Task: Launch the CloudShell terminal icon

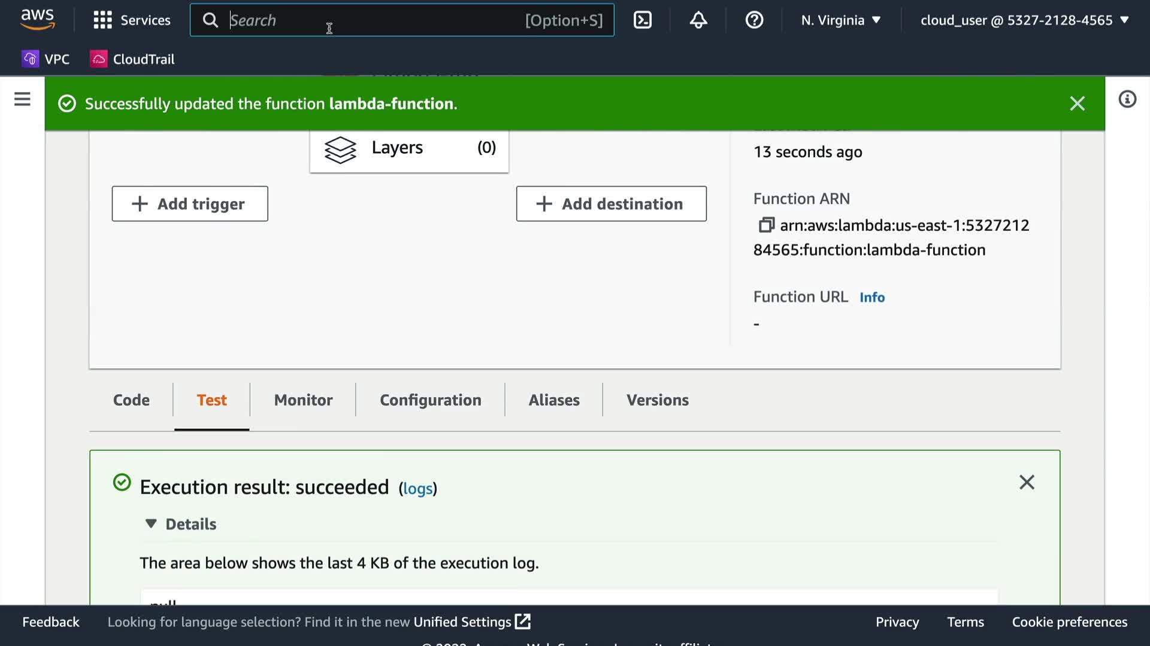Action: (x=642, y=20)
